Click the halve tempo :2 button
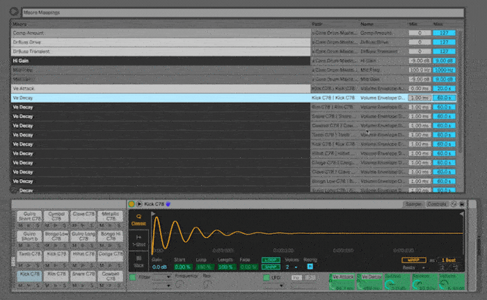Screen dimensions: 487x300 tap(443, 267)
